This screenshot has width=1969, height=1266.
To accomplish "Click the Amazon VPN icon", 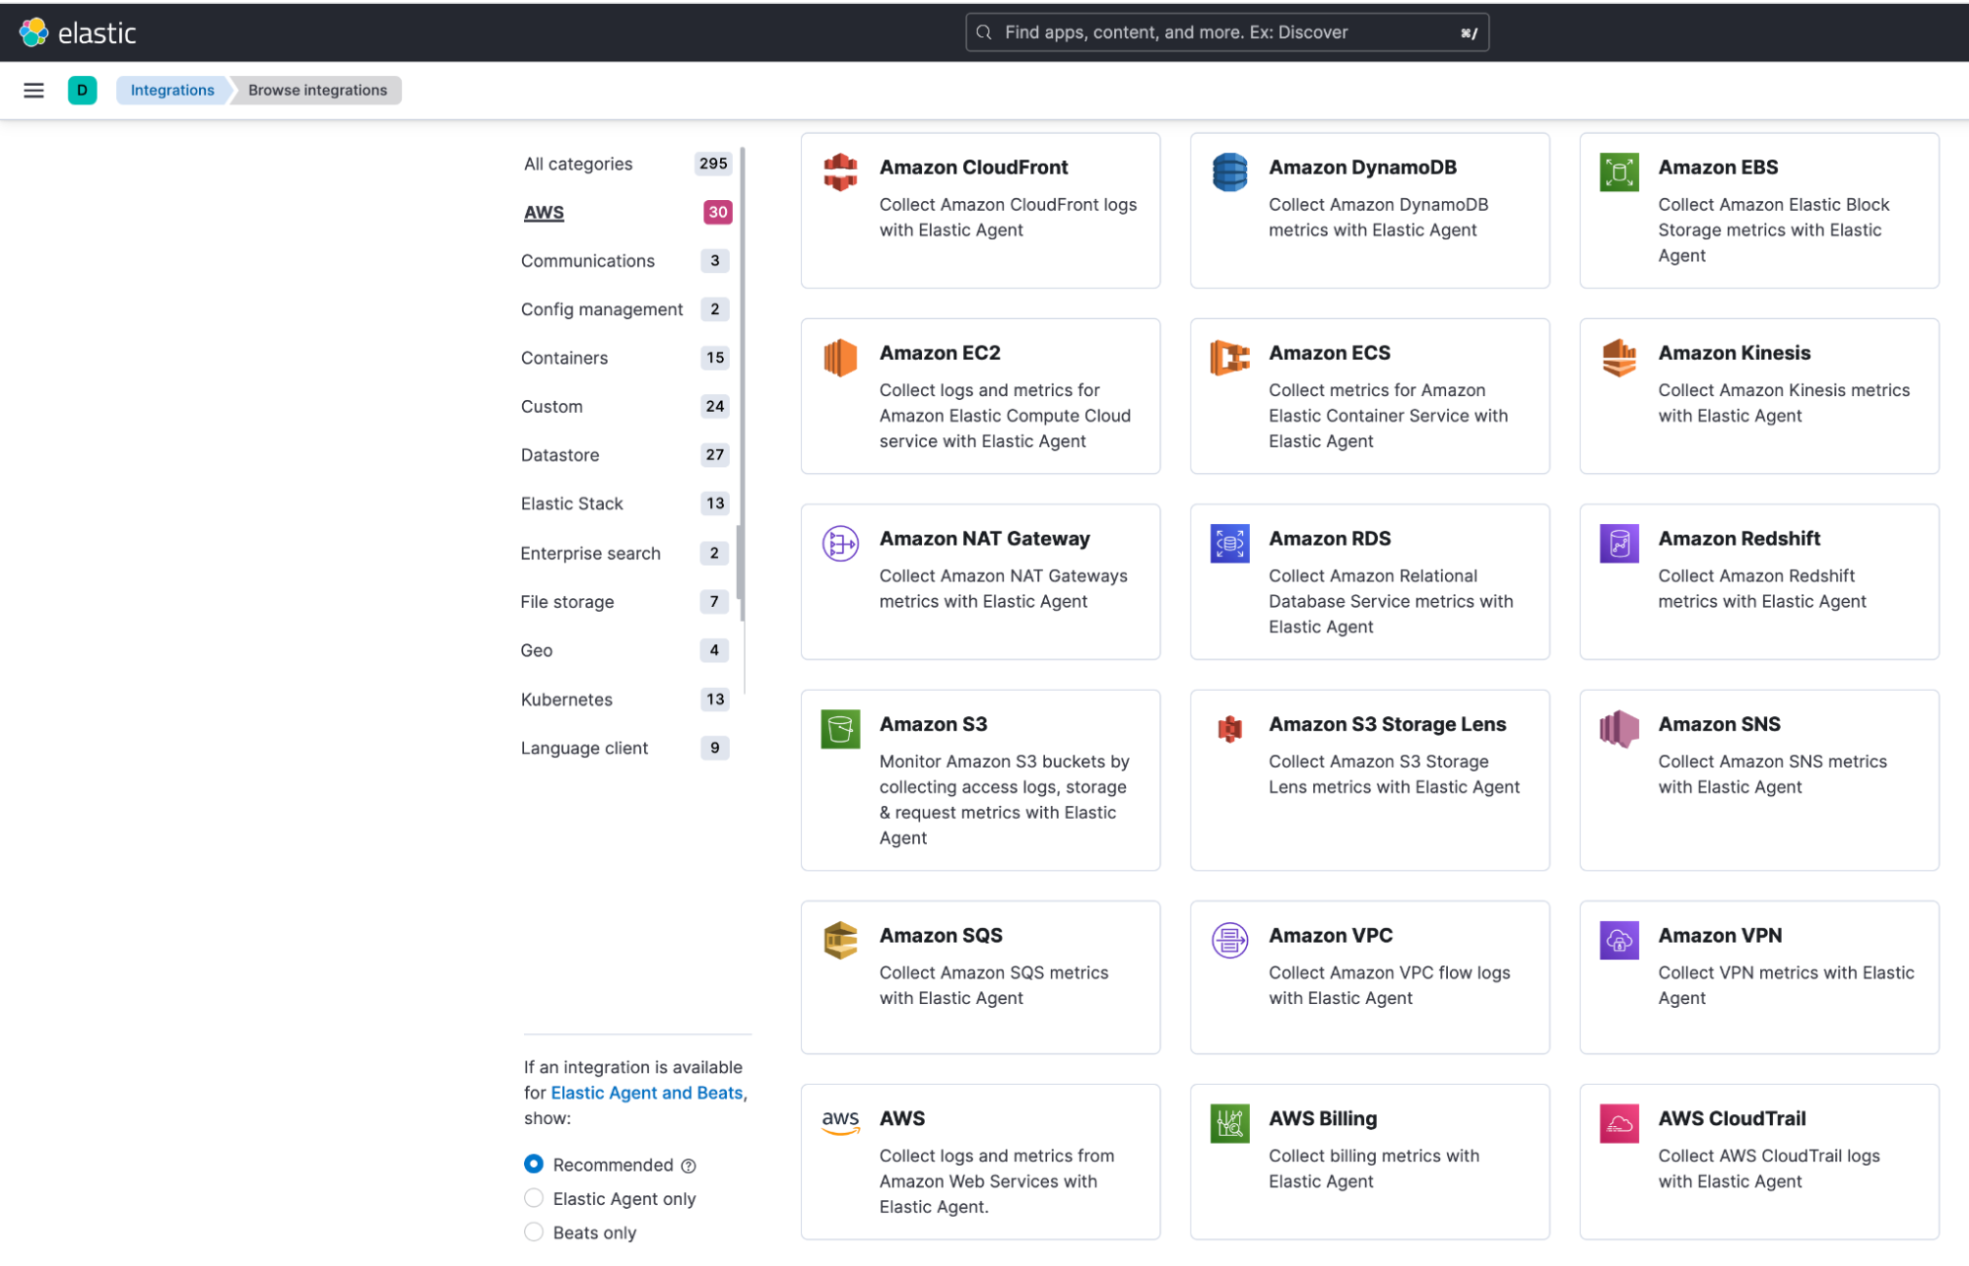I will [1618, 940].
